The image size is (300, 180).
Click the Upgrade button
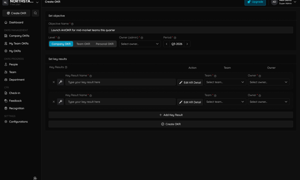255,2
